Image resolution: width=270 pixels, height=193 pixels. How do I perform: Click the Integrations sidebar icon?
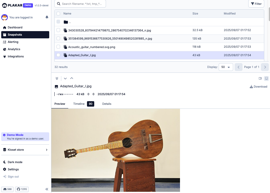pos(4,56)
